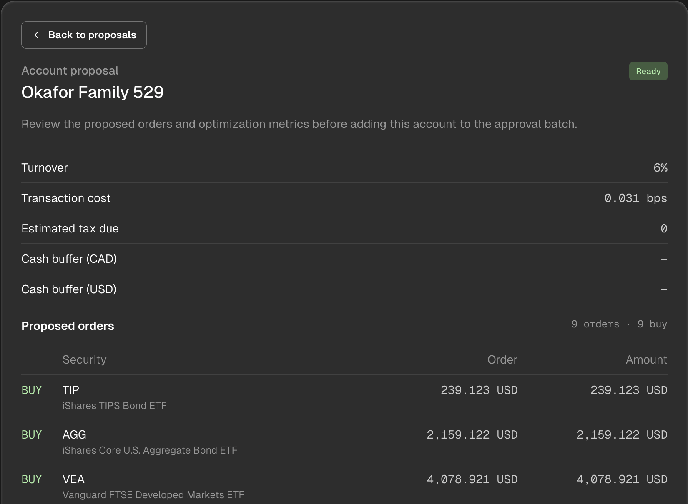Image resolution: width=688 pixels, height=504 pixels.
Task: Click the Security column header
Action: (x=85, y=359)
